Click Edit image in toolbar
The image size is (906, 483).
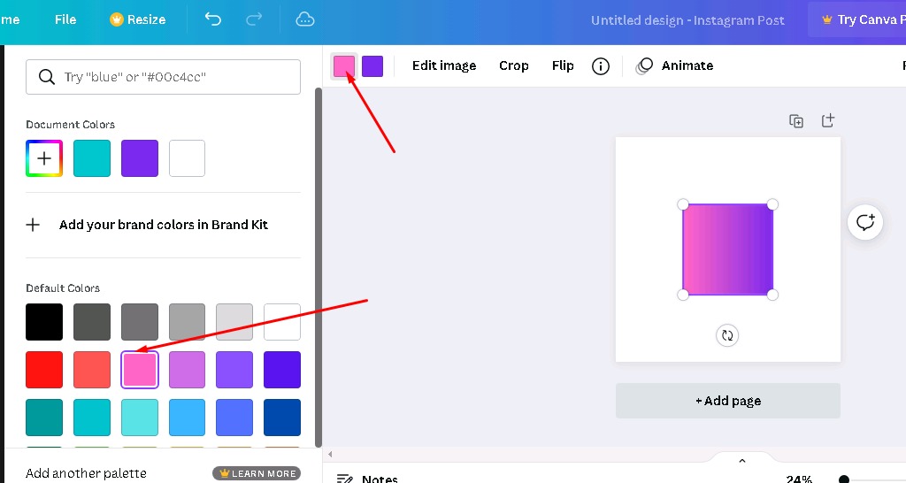pyautogui.click(x=444, y=66)
